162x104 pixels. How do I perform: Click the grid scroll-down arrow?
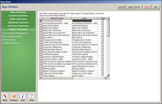[x=108, y=75]
